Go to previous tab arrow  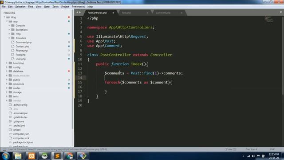click(77, 12)
